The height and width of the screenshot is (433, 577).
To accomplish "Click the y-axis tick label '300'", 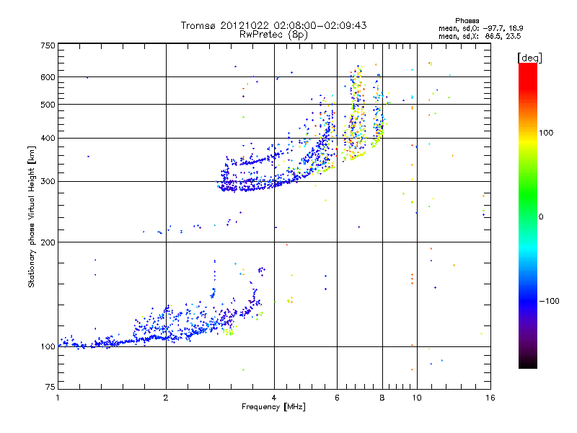I will click(x=48, y=182).
